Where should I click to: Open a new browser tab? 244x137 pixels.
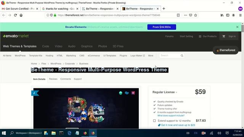(x=164, y=9)
